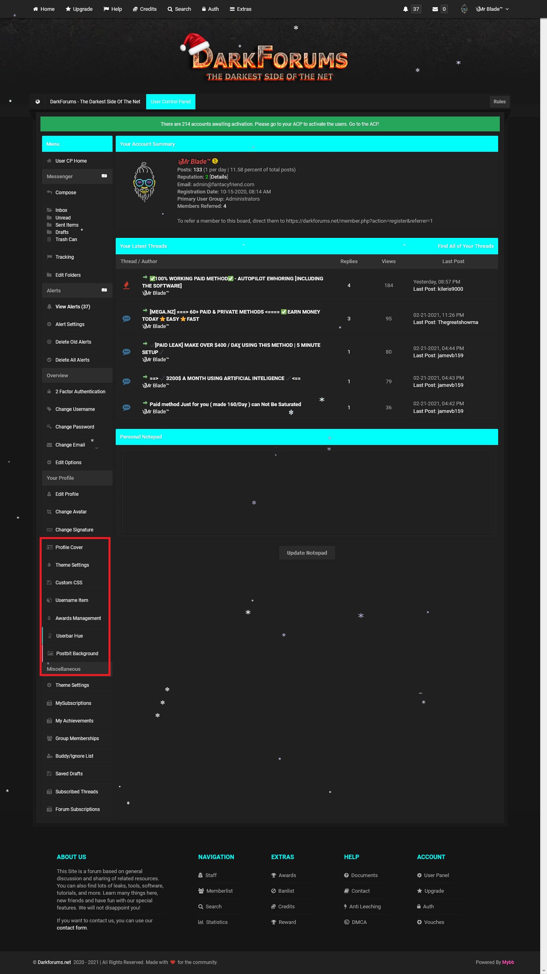Click the Change Email envelope icon

pyautogui.click(x=49, y=445)
